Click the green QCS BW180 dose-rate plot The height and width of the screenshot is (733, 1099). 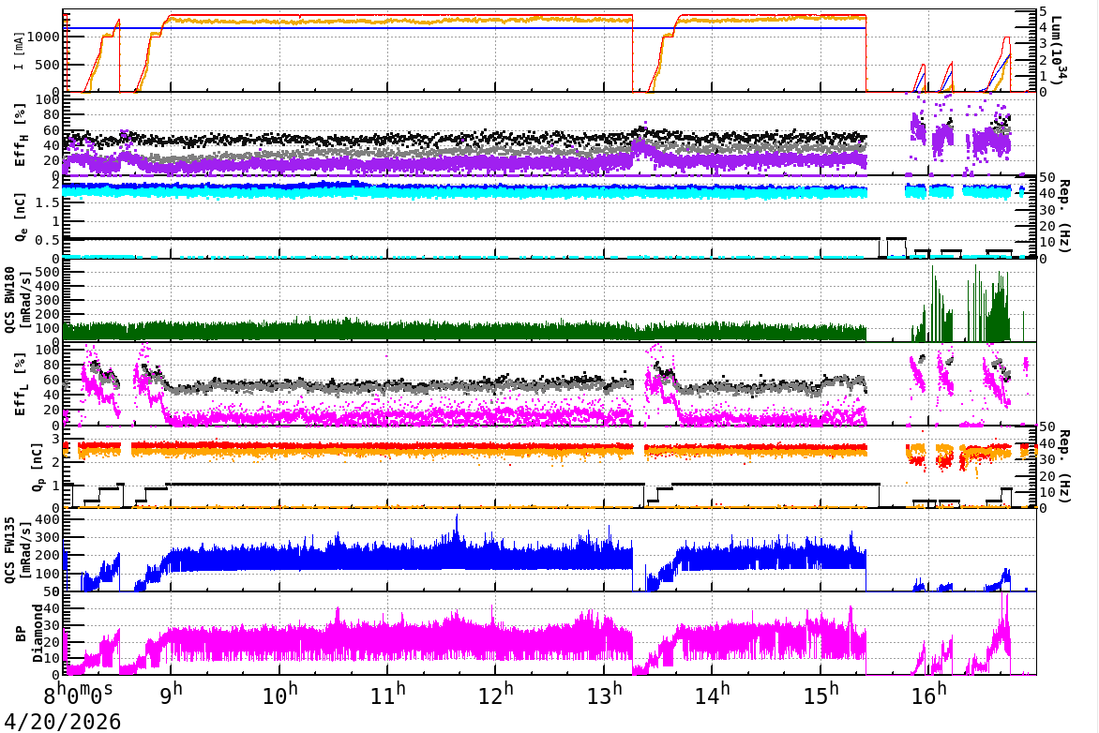(549, 300)
